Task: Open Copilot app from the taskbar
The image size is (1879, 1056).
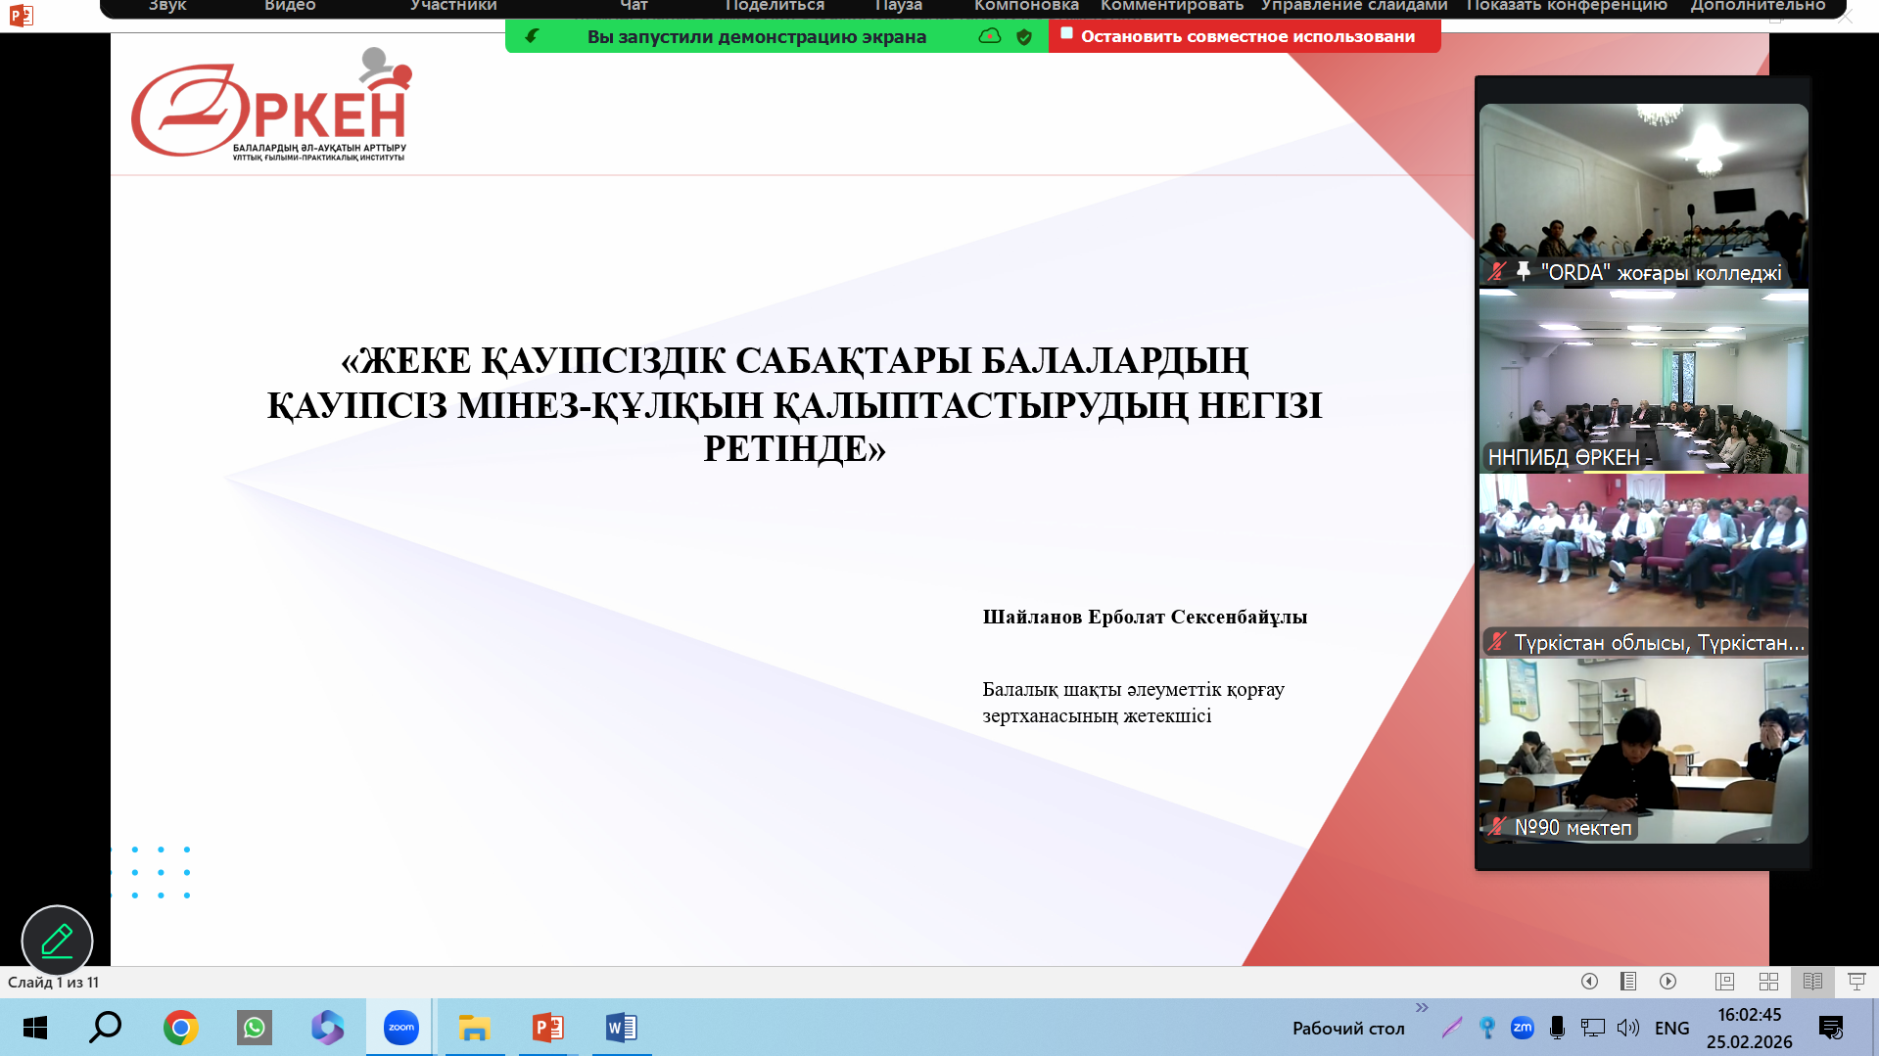Action: coord(327,1028)
